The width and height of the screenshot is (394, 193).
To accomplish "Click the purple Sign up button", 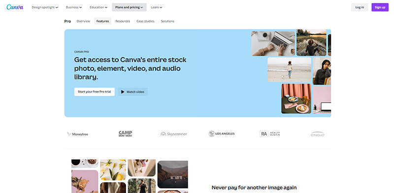I will (x=380, y=7).
